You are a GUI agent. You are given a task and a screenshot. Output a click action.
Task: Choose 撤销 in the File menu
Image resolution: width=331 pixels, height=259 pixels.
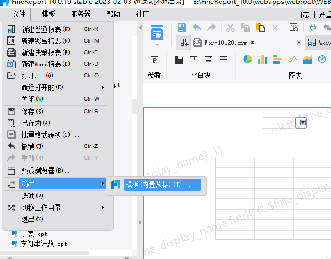[x=57, y=146]
